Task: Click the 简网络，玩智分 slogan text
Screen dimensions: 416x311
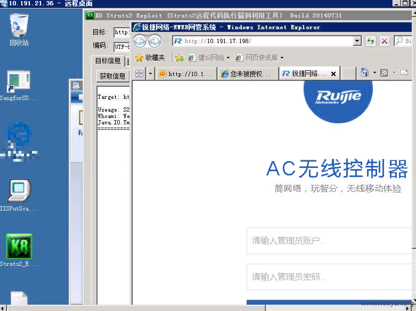Action: [338, 188]
